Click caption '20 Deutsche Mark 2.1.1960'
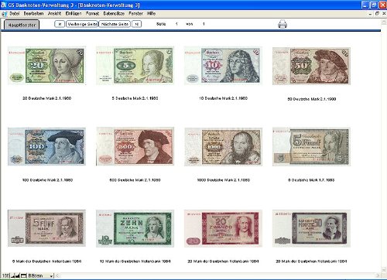The width and height of the screenshot is (387, 280). coord(46,98)
